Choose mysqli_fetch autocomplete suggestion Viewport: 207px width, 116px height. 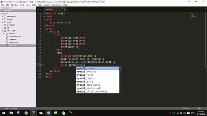[98, 75]
